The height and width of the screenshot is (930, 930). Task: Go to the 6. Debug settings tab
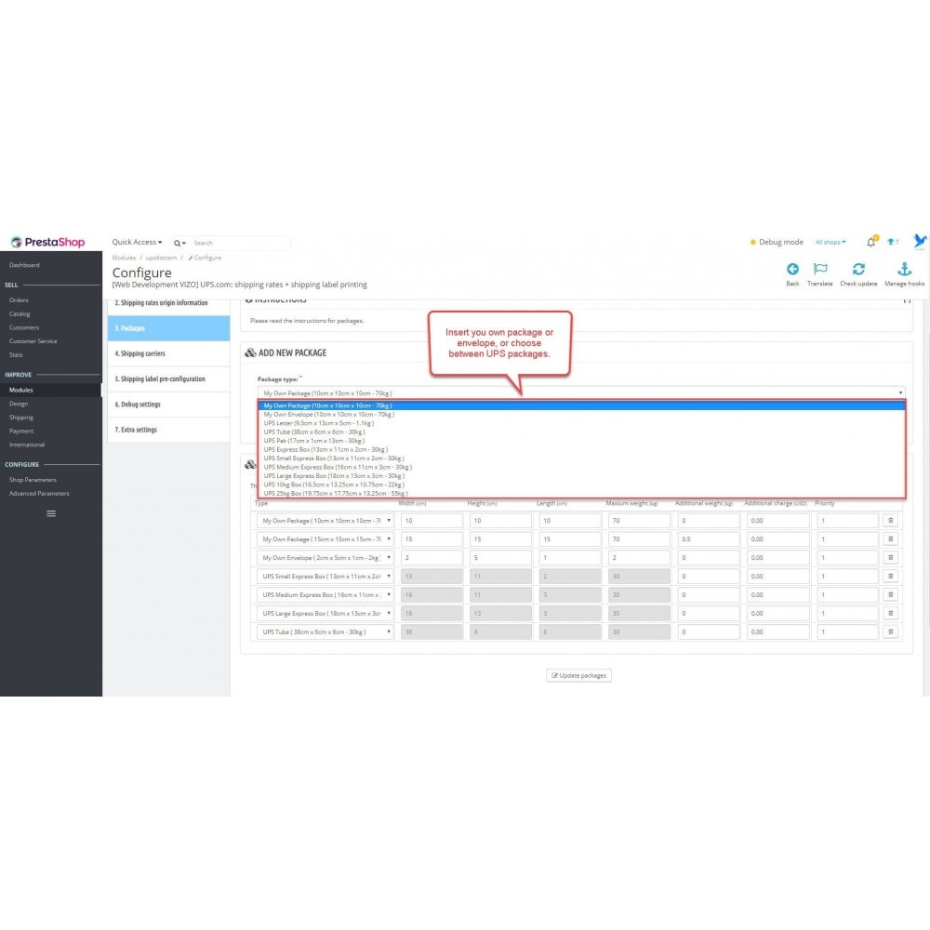pyautogui.click(x=168, y=405)
